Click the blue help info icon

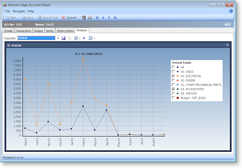[231, 11]
